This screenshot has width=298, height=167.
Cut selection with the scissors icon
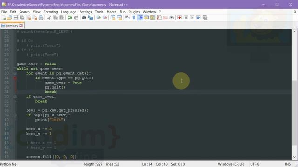[x=49, y=18]
